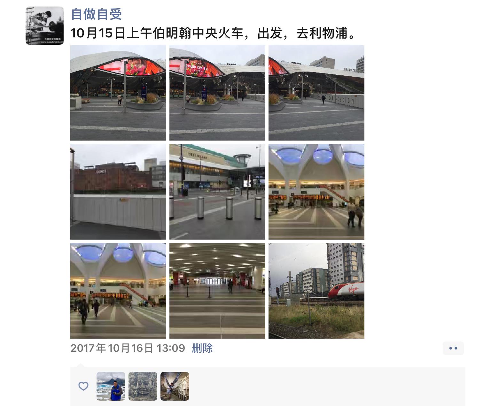The width and height of the screenshot is (491, 407).
Task: Open the bottom-left atrium concourse photo
Action: click(x=118, y=291)
